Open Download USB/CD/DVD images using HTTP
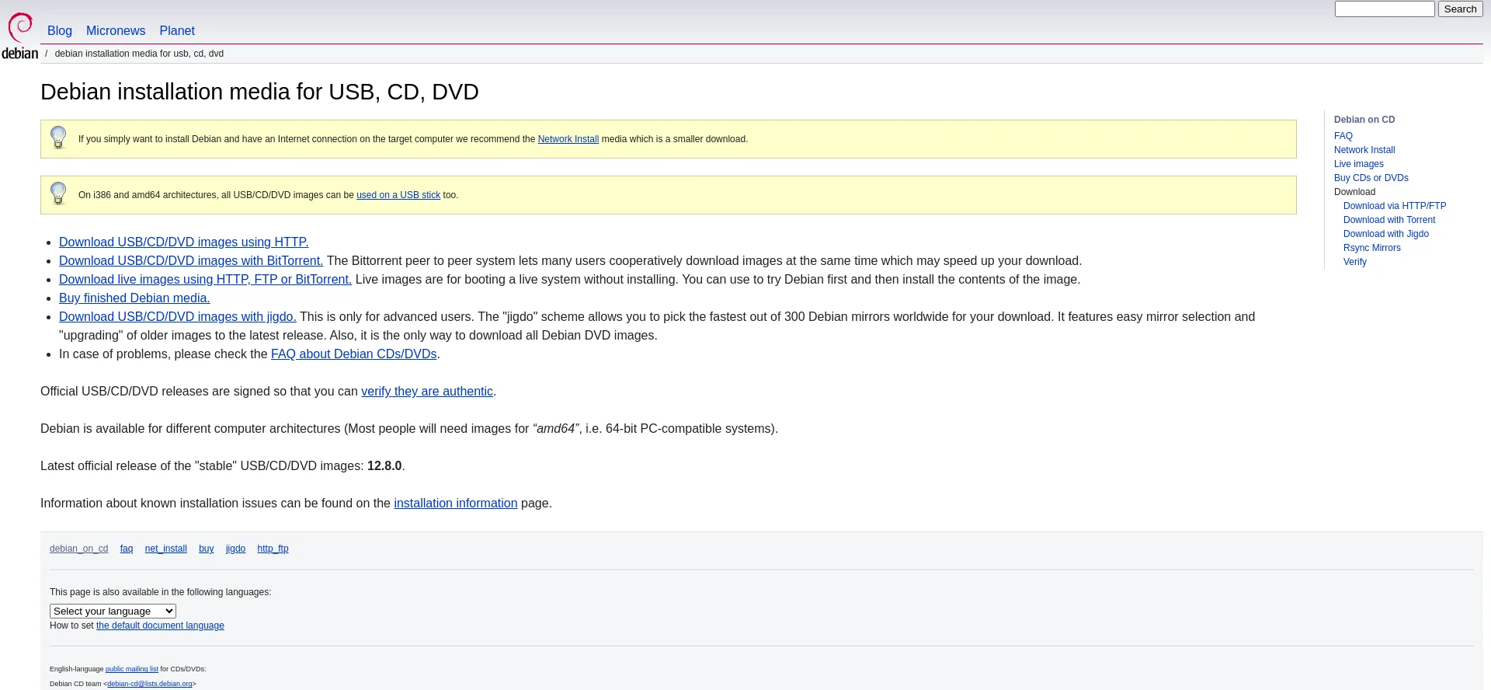 click(184, 242)
